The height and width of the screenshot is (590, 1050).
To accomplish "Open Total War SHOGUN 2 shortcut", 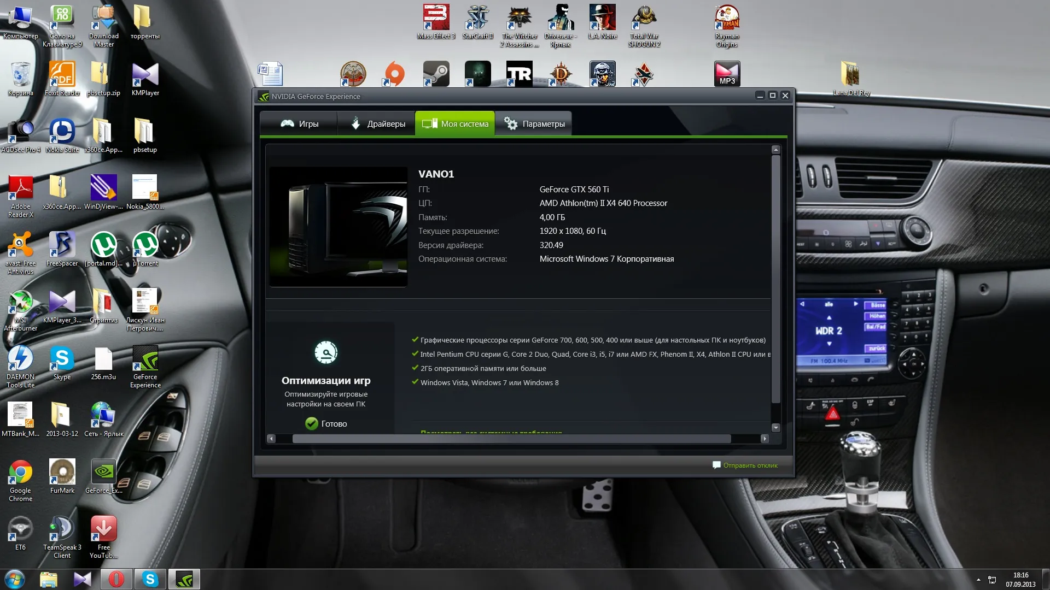I will 644,26.
